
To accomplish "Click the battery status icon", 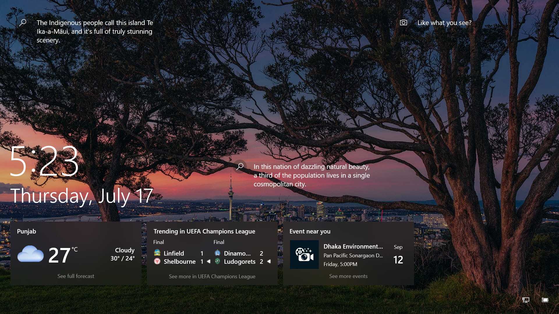I will point(545,300).
